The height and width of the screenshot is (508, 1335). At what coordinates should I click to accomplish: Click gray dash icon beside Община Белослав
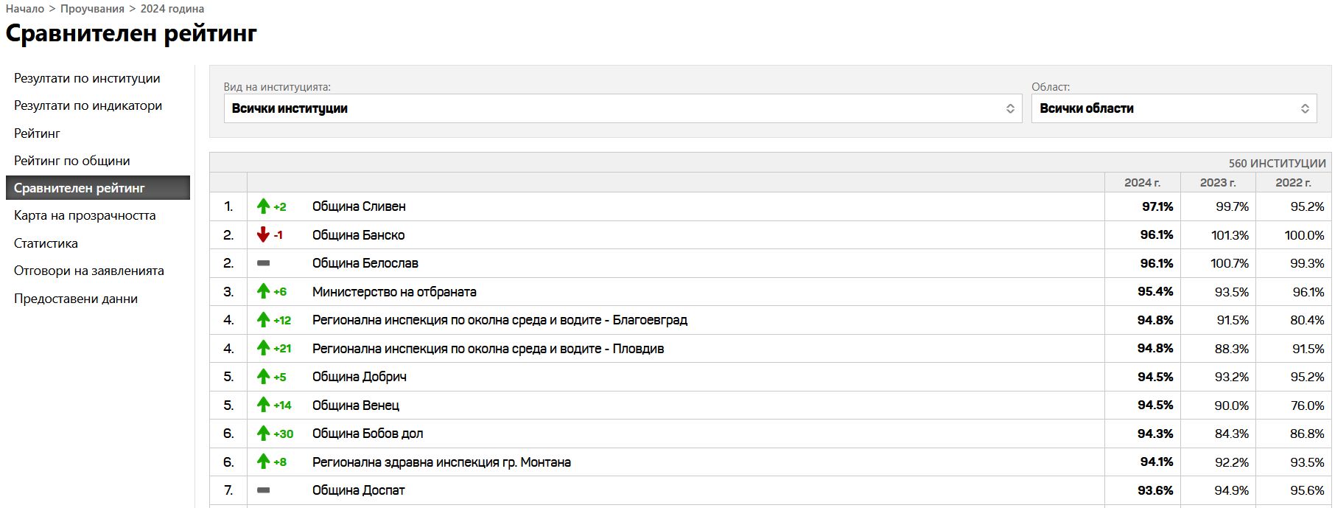click(x=263, y=263)
